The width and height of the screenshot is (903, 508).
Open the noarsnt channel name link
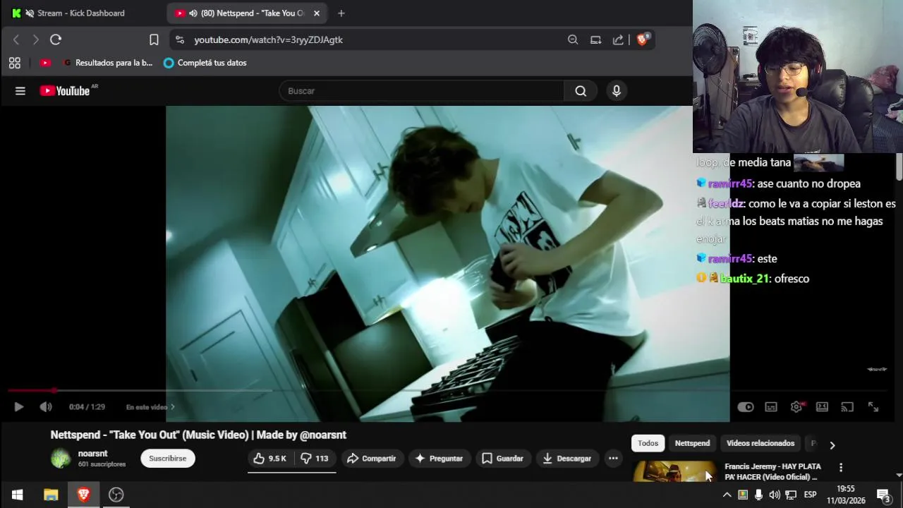(x=92, y=454)
